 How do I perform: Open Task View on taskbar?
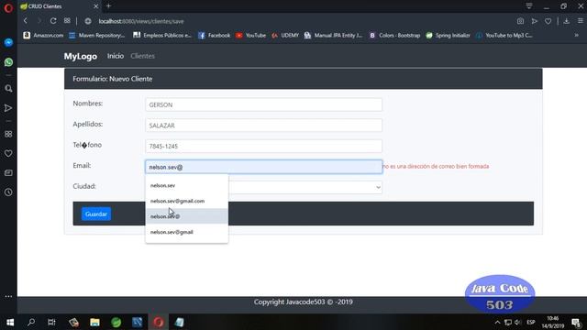(x=51, y=322)
